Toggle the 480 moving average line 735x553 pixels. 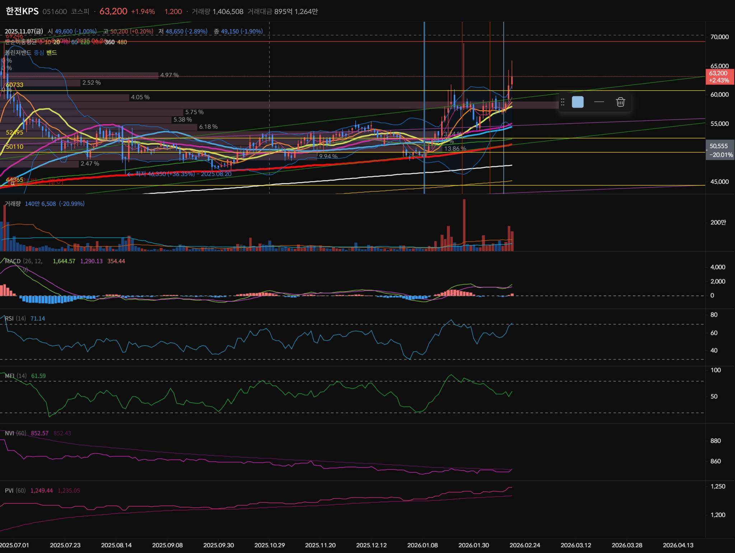click(x=122, y=42)
